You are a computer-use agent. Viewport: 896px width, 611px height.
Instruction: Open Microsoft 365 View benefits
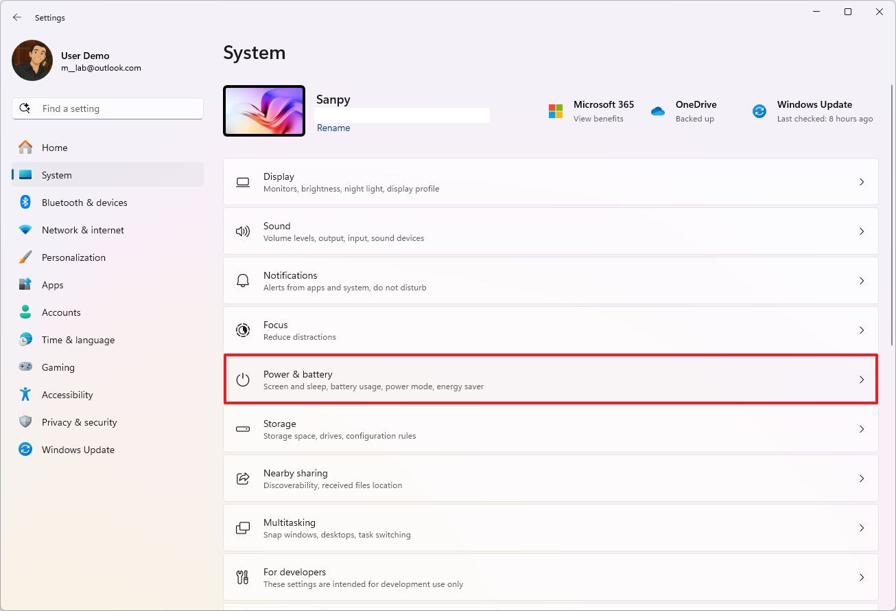pos(598,119)
